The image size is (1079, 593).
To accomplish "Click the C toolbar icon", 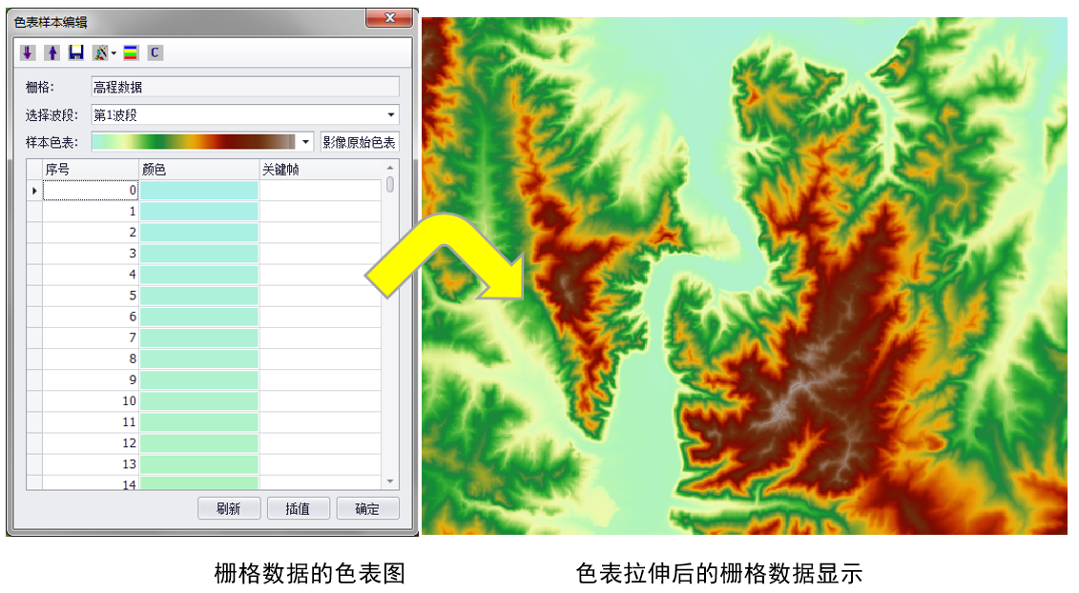I will coord(155,52).
